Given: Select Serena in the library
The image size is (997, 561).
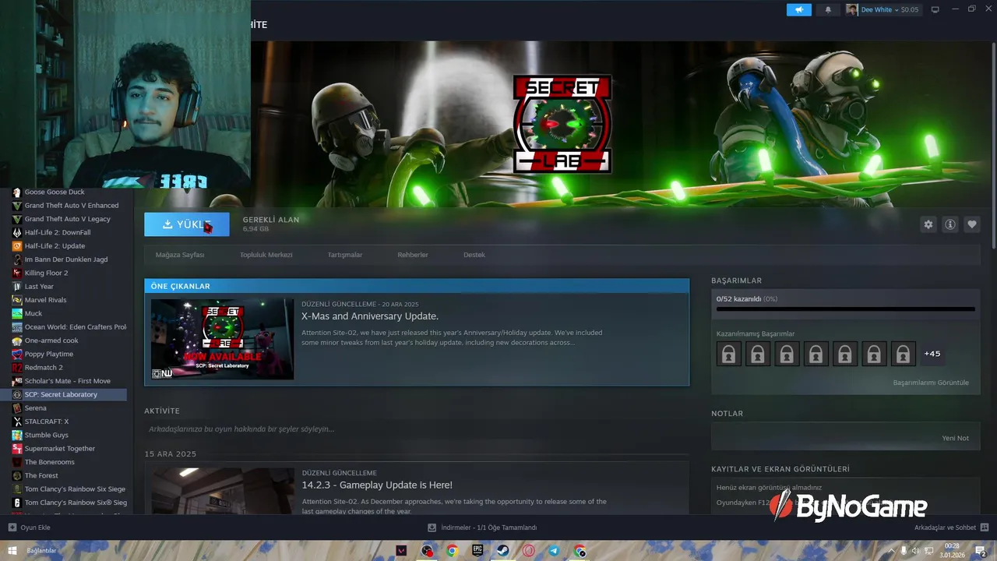Looking at the screenshot, I should [x=35, y=408].
